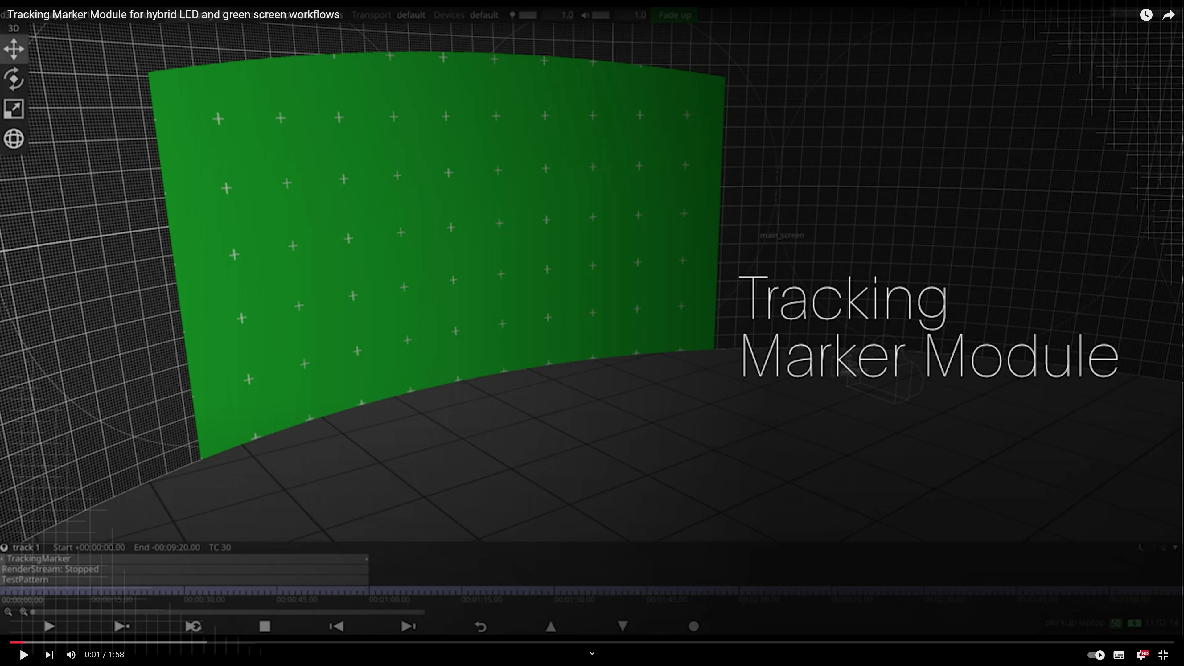Enable subtitles with the captions button
The width and height of the screenshot is (1184, 666).
click(x=1119, y=655)
